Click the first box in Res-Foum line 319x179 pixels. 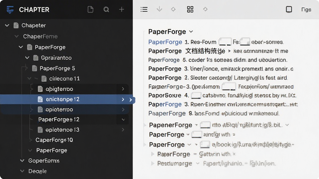tap(225, 42)
